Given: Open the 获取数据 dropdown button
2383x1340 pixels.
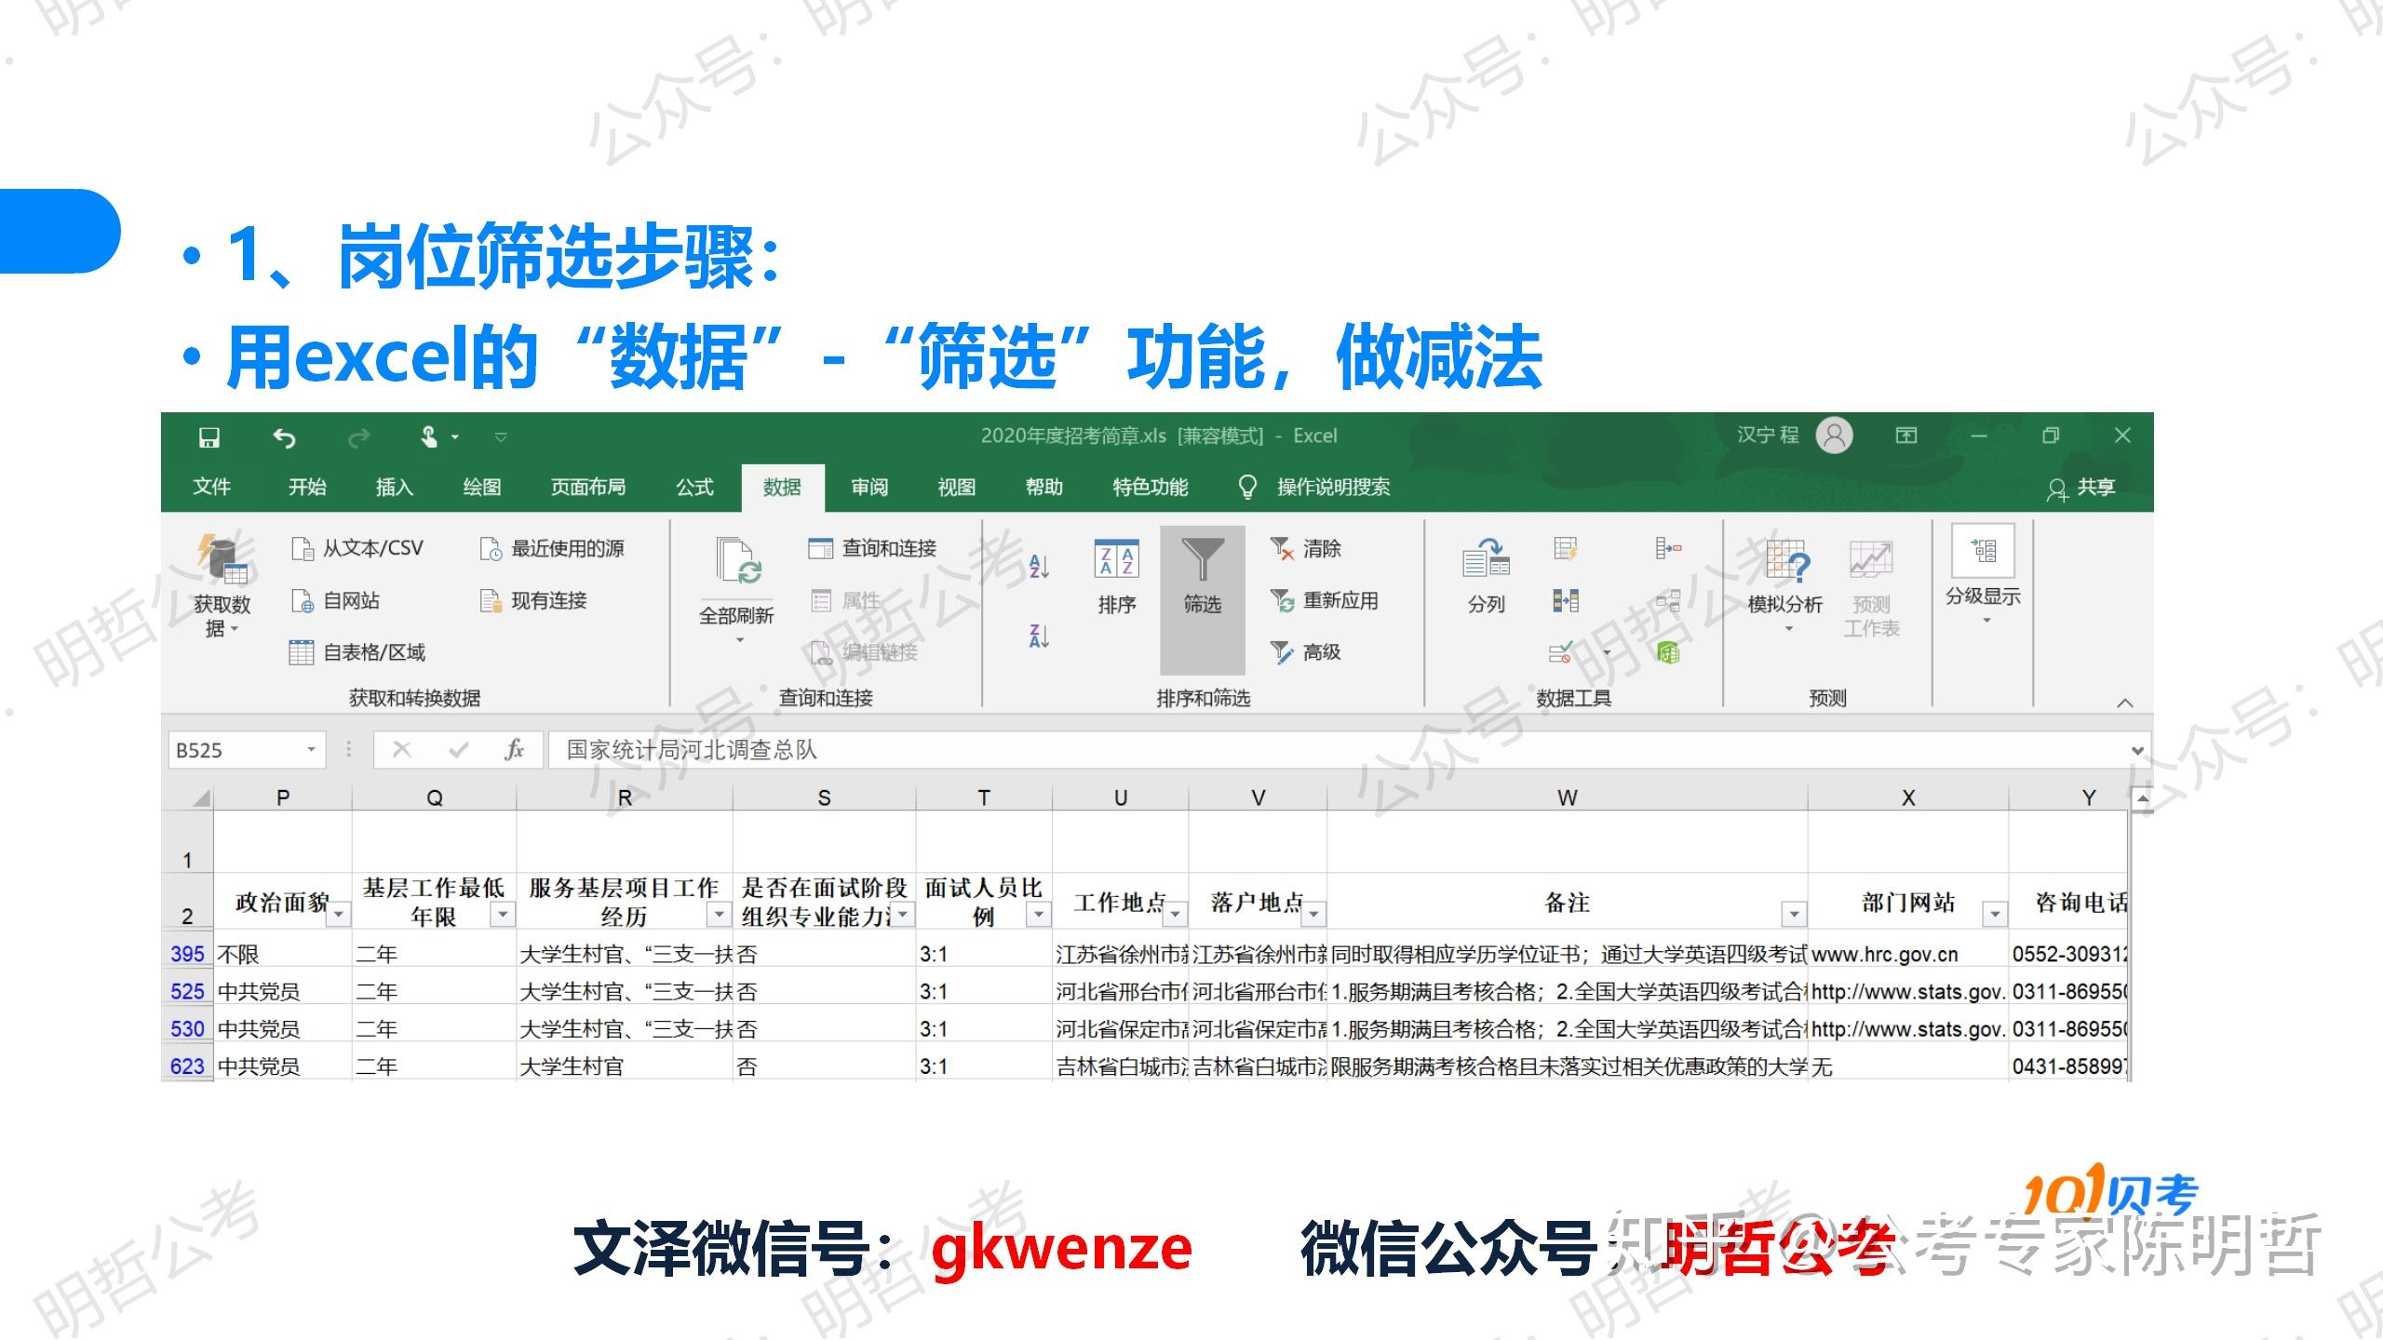Looking at the screenshot, I should [222, 586].
